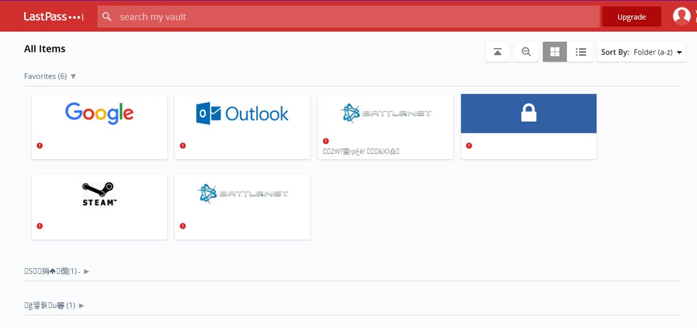Collapse all folders with the up-arrow button

(498, 52)
